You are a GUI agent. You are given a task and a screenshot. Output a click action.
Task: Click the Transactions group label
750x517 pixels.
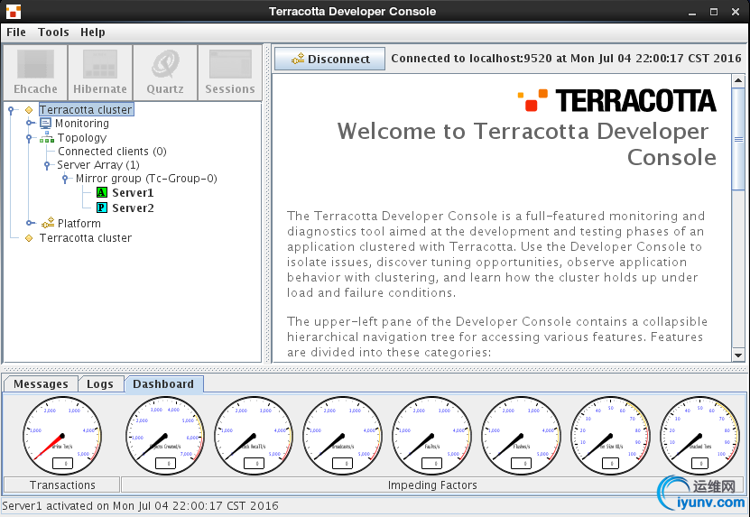62,485
